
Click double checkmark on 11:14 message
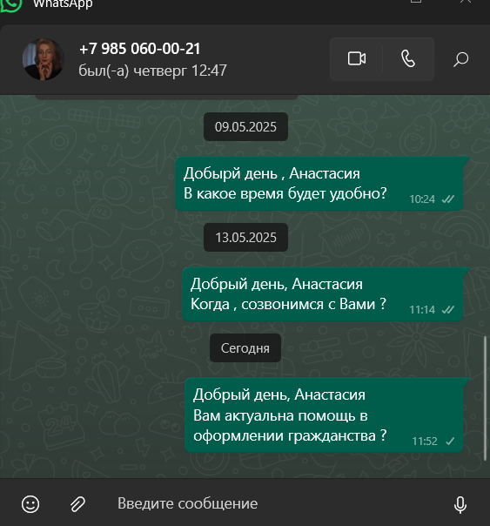(447, 310)
